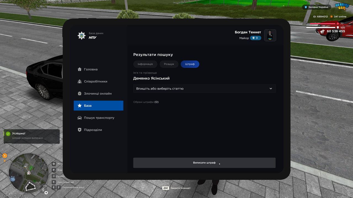Click the I key hint icon
The image size is (353, 198).
pos(54,176)
